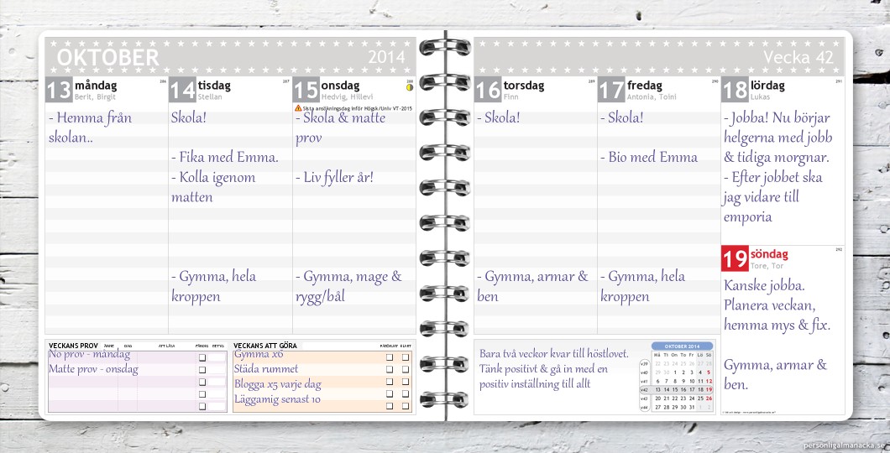Select week v42 in the mini calendar
Viewport: 890px width, 453px height.
pyautogui.click(x=644, y=389)
